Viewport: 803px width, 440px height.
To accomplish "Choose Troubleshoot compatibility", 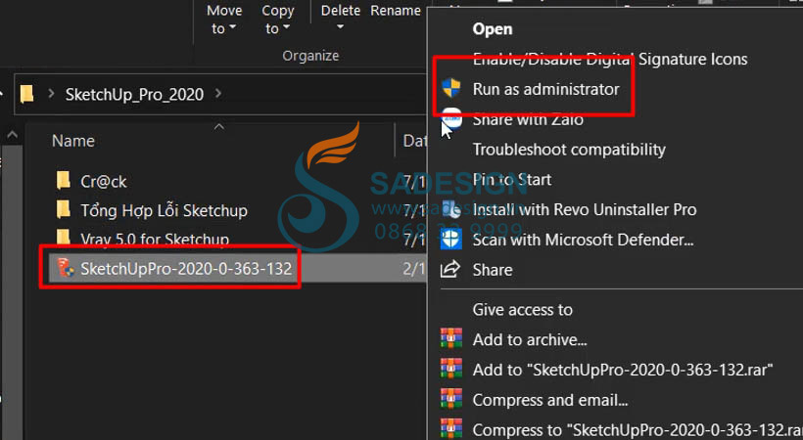I will coord(569,150).
